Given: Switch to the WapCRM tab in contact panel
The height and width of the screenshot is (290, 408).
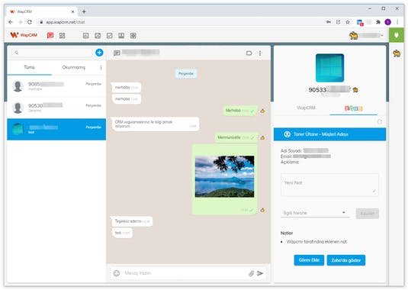Looking at the screenshot, I should [306, 108].
